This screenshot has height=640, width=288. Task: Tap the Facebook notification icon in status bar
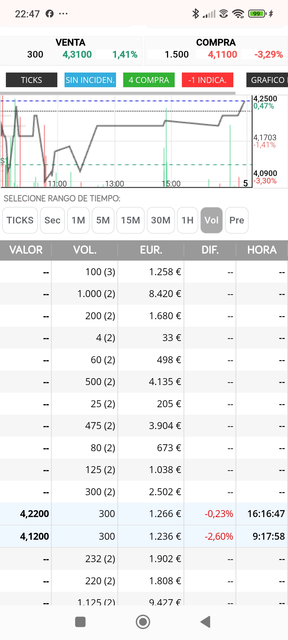coord(50,14)
